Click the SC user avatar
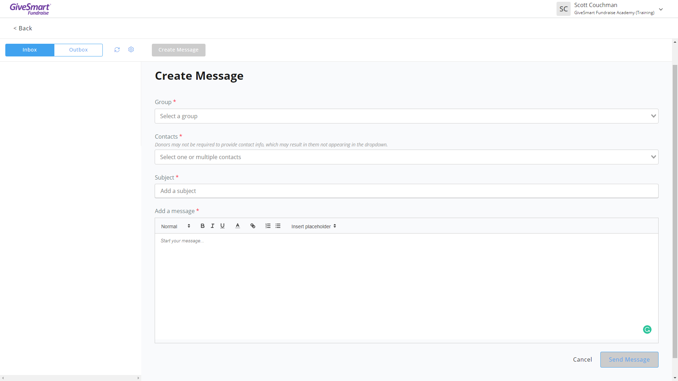The width and height of the screenshot is (678, 381). coord(564,9)
